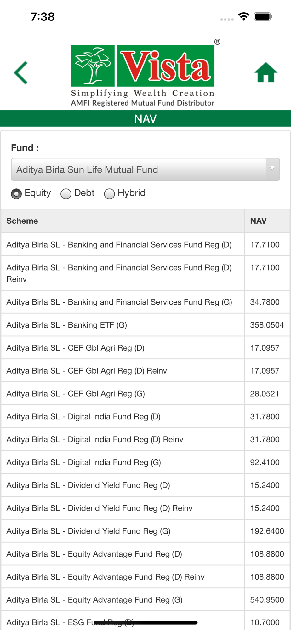Select the Debt radio button
Screen dimensions: 291x630
[x=66, y=193]
